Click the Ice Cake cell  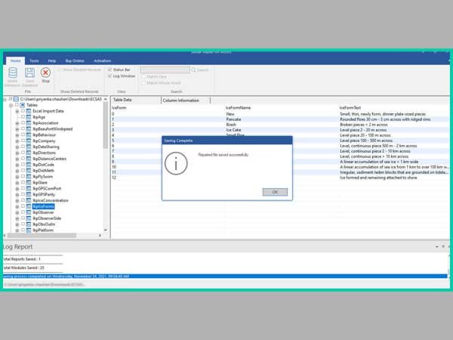point(233,130)
